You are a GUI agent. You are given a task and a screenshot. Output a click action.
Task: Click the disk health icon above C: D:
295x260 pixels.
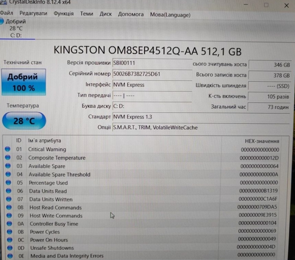click(x=2, y=22)
